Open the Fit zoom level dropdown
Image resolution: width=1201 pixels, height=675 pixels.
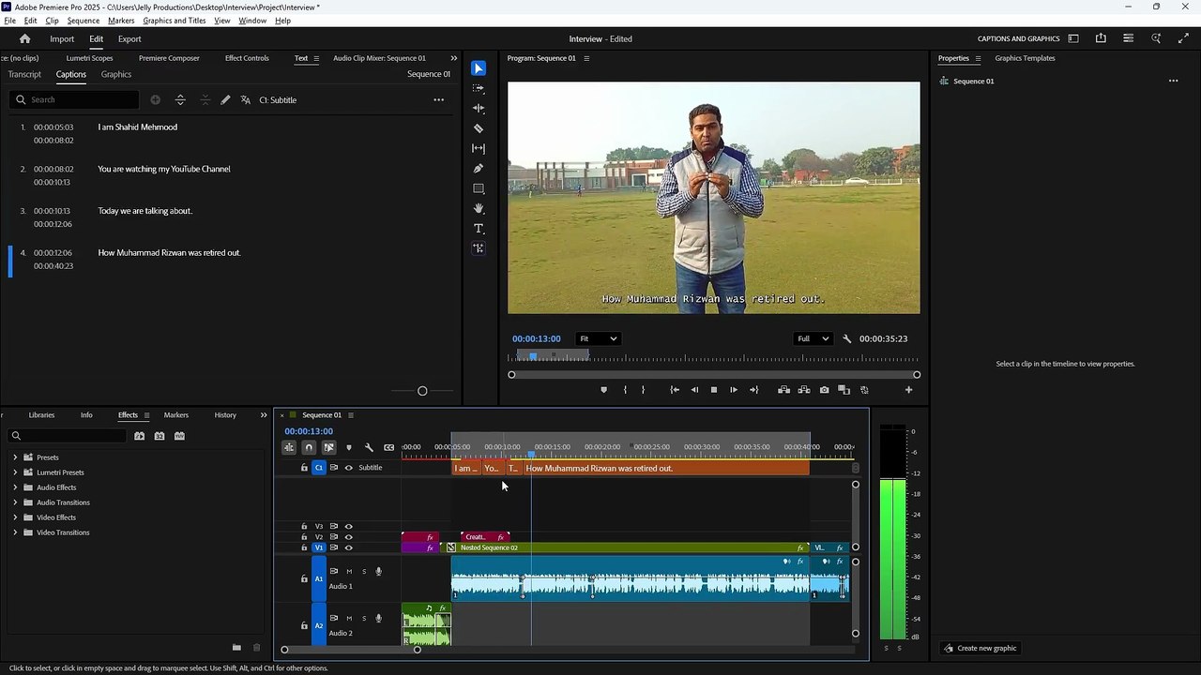point(598,338)
